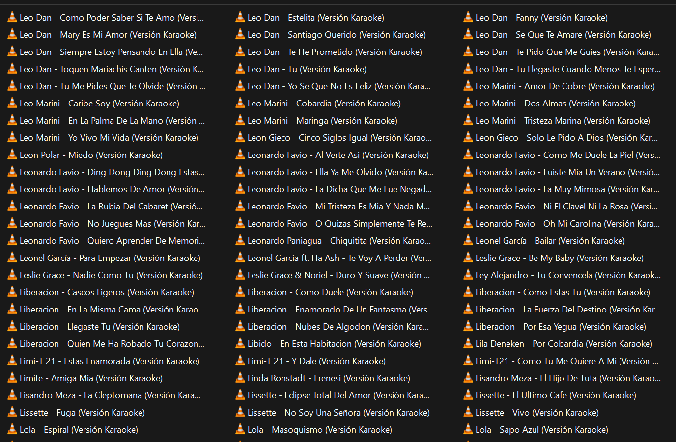Select icon of Lissette - El Ultimo Cafe

[468, 395]
